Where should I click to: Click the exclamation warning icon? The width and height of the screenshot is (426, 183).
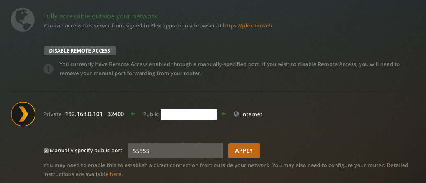tap(49, 69)
